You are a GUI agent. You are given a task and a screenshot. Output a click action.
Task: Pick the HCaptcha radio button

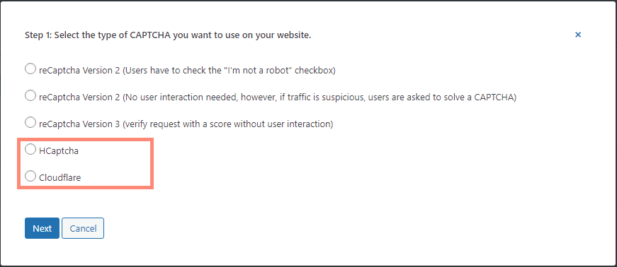click(x=30, y=150)
